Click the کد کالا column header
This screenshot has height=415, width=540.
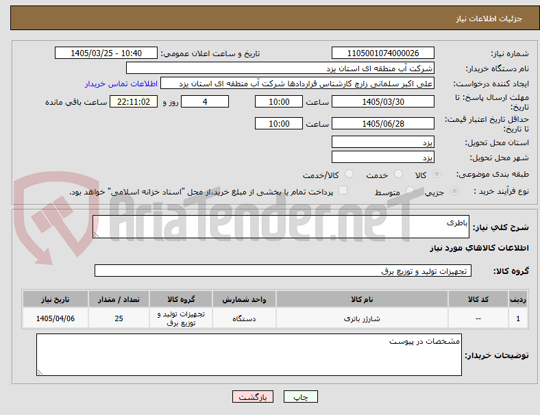click(478, 299)
